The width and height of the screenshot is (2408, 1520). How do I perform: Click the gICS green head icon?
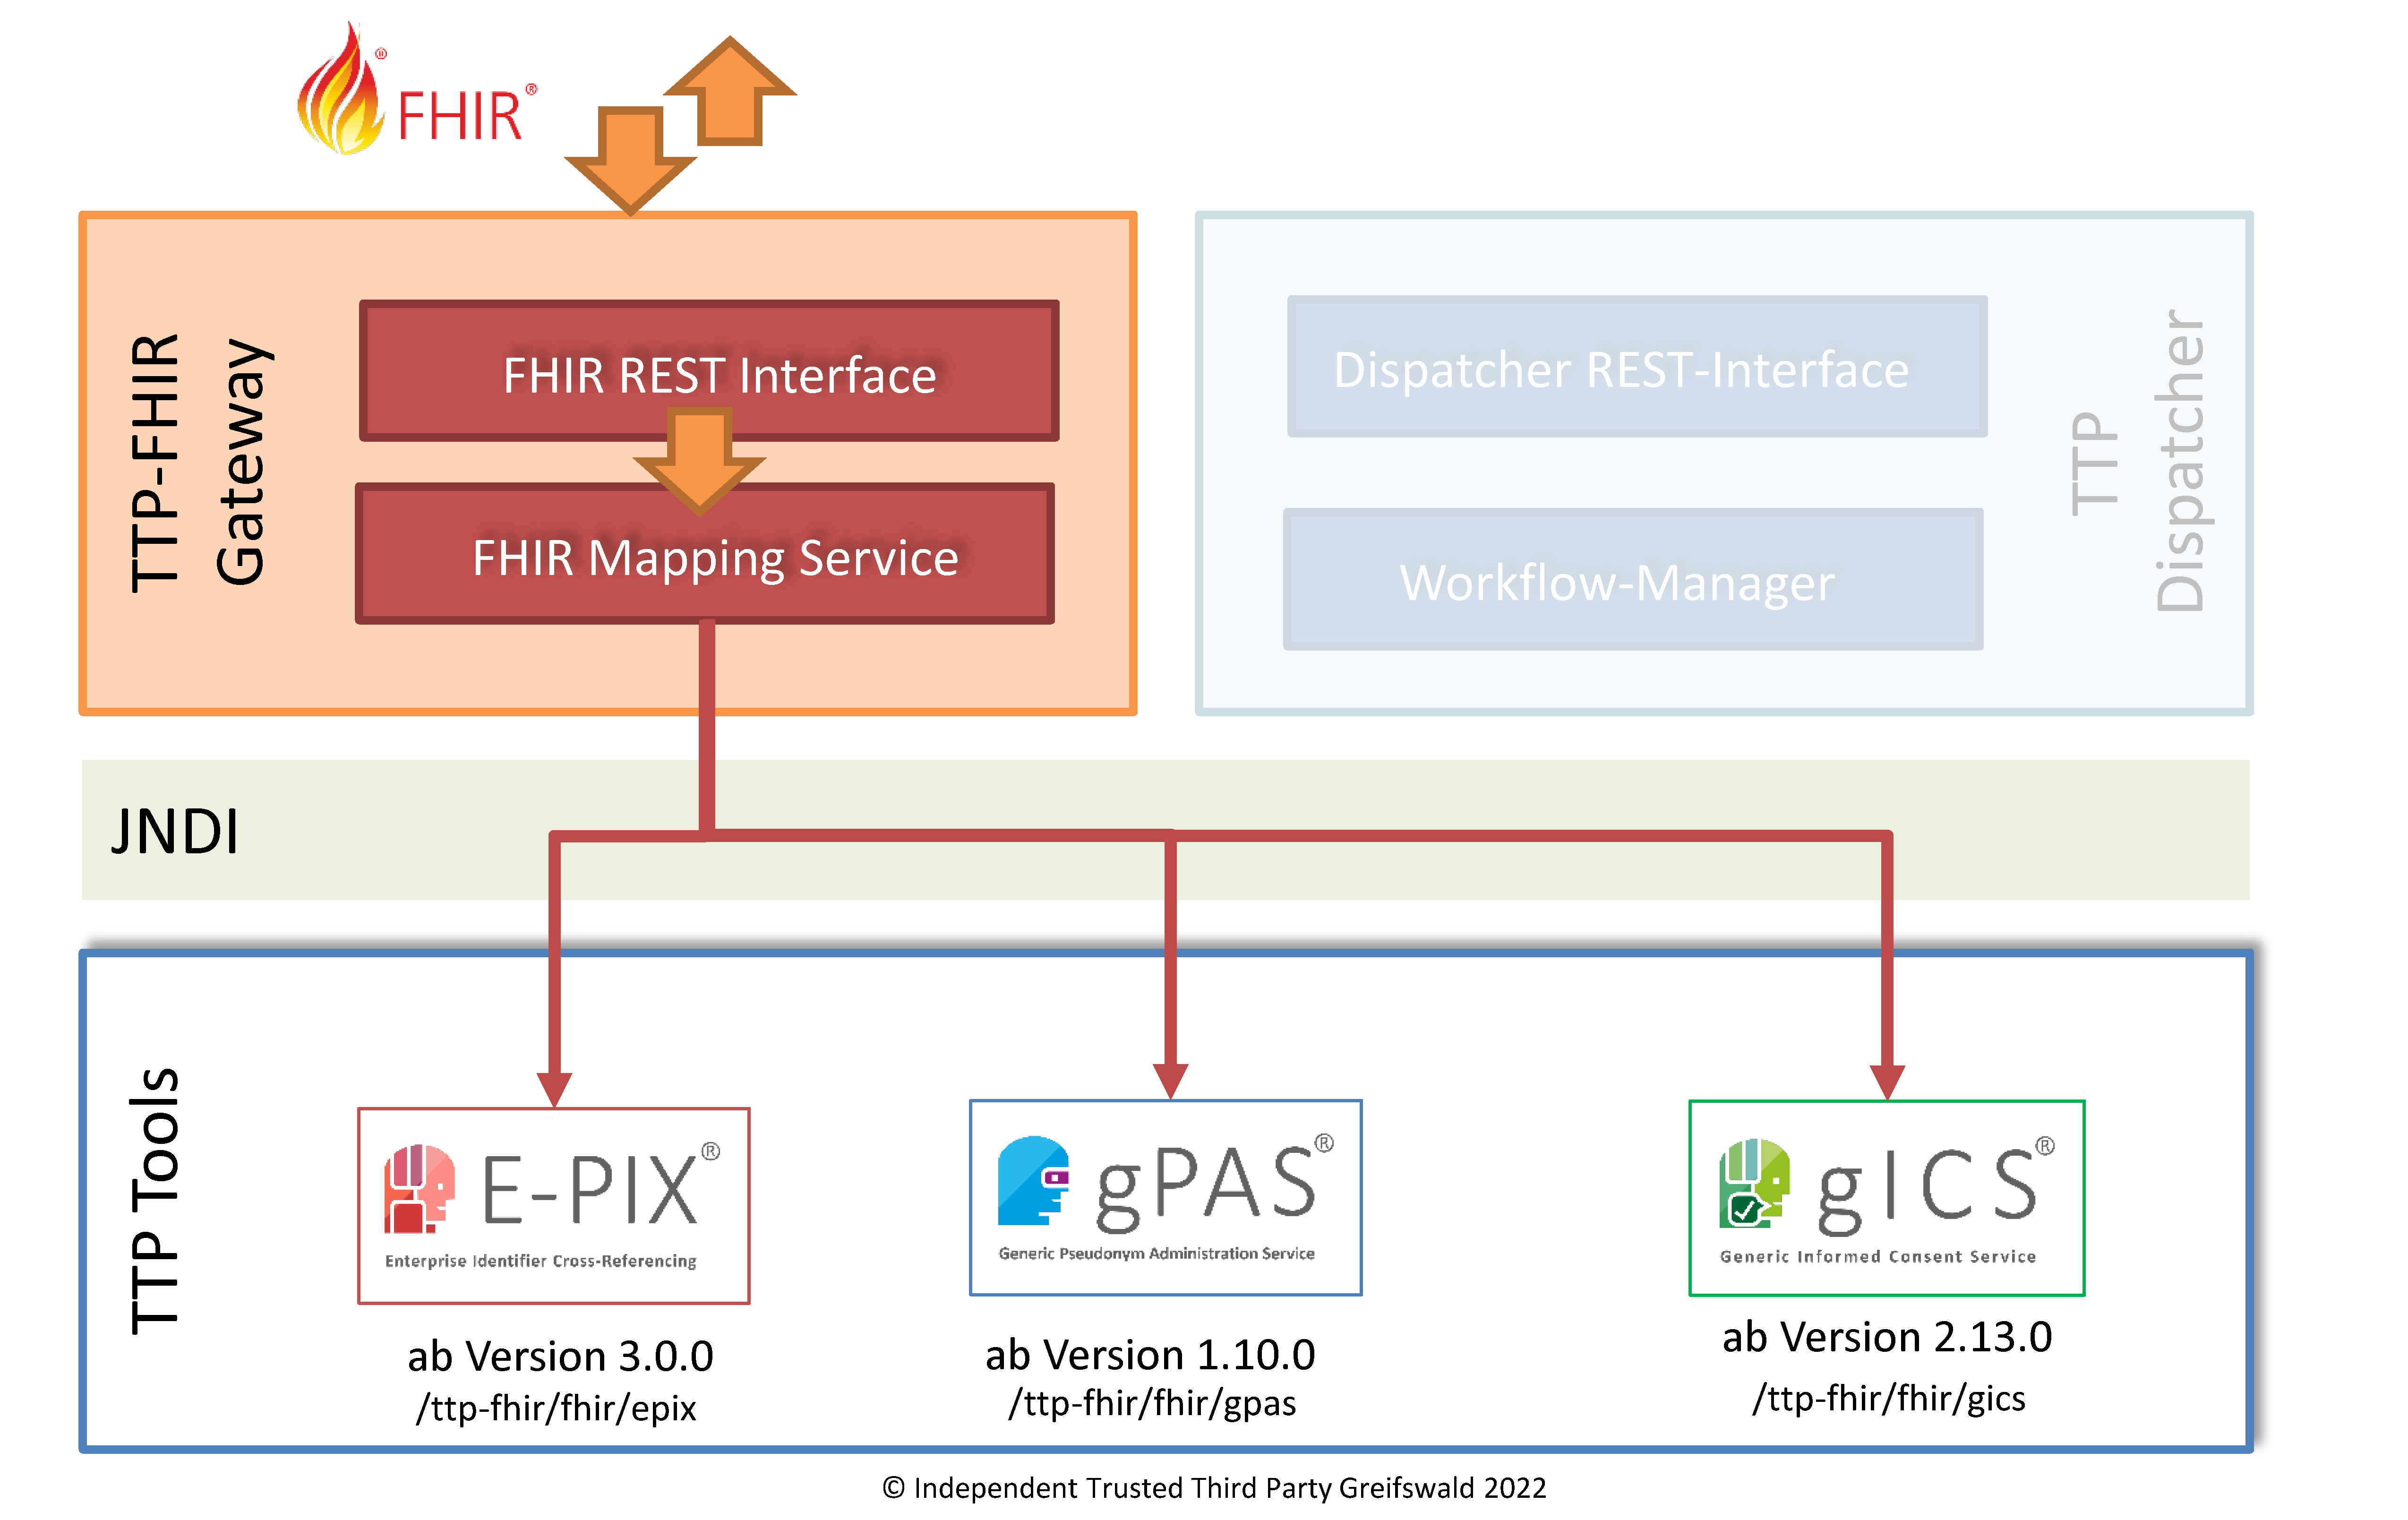1754,1184
